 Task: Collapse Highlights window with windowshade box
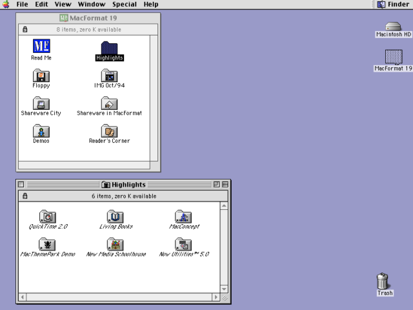tap(225, 185)
